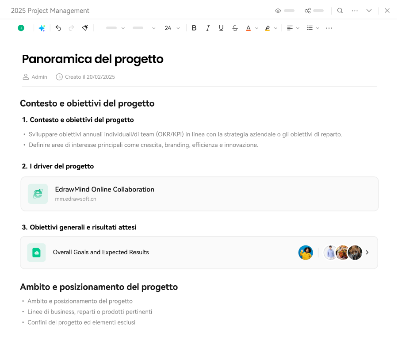Open the toolbar overflow more options
The image size is (398, 337).
click(329, 28)
